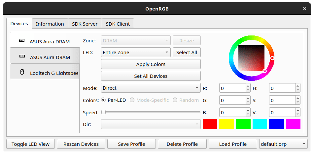Click the Set All Devices button

151,76
